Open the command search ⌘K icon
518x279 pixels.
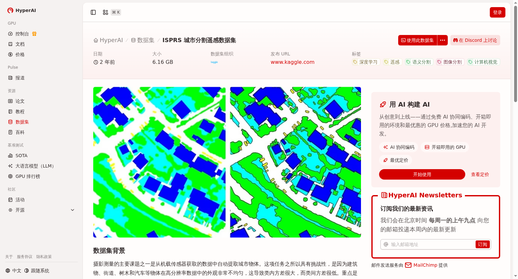(106, 12)
